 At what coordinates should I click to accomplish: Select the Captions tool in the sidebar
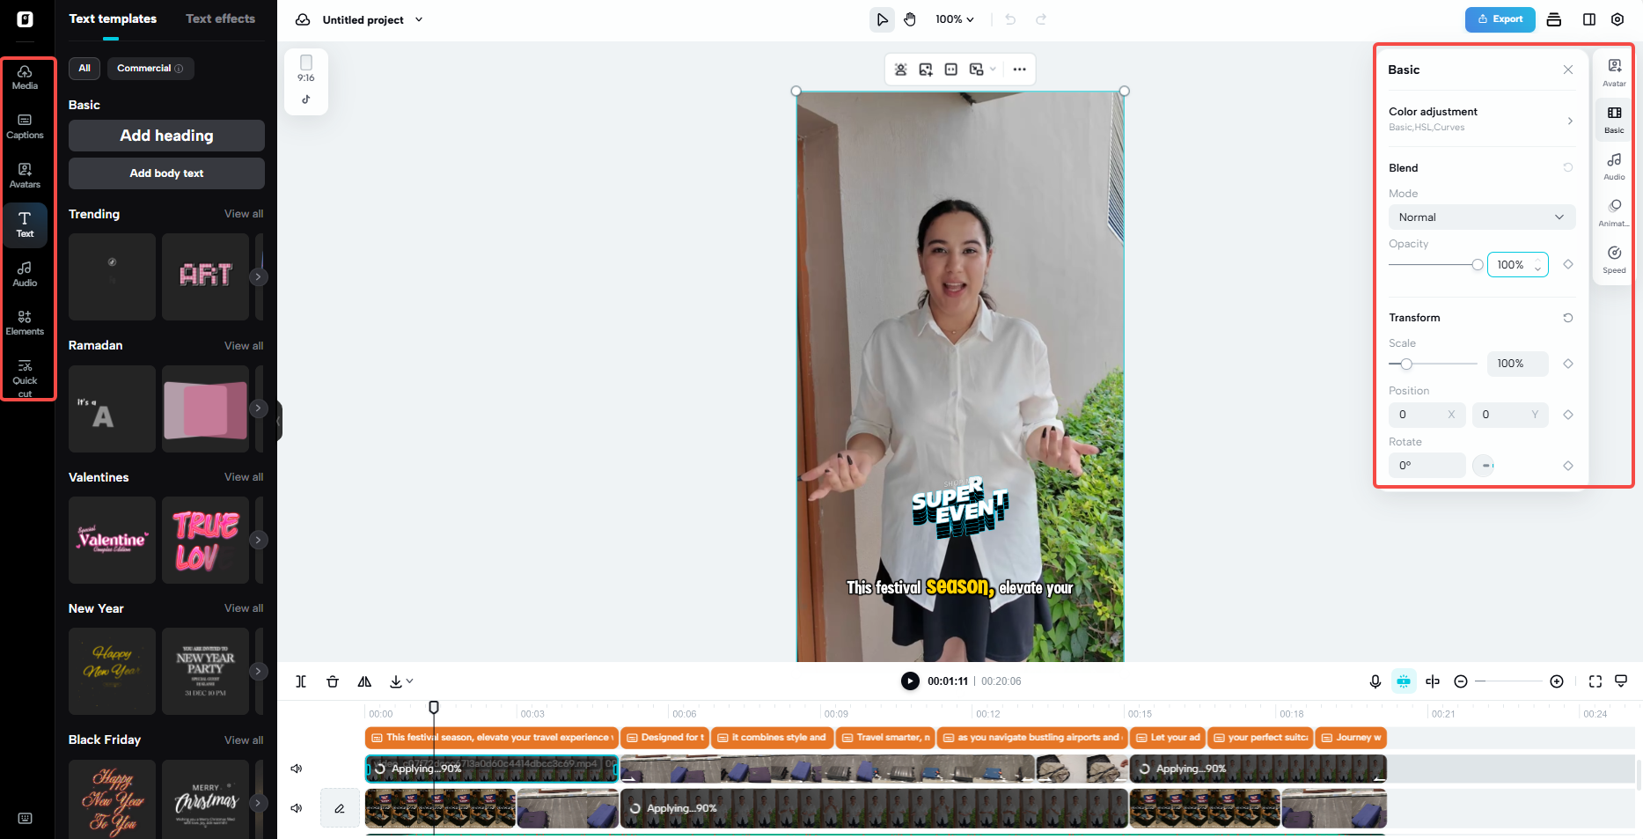25,125
